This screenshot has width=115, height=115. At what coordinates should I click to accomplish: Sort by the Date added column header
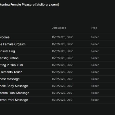[59, 28]
